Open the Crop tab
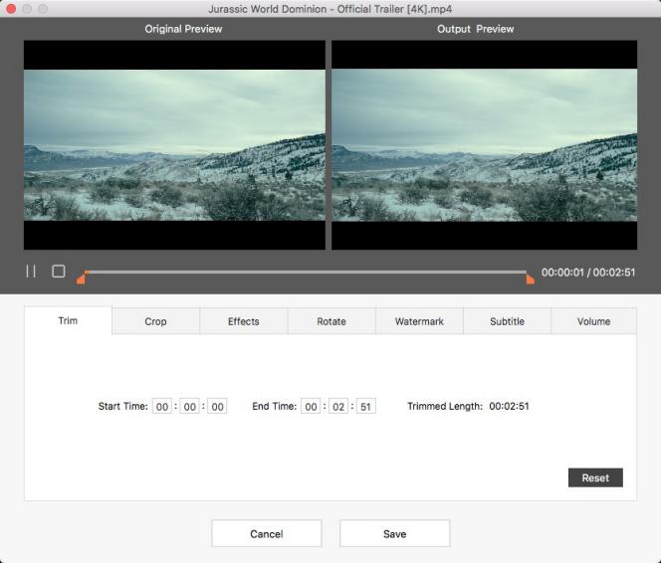Screen dimensions: 661x563 (x=155, y=321)
